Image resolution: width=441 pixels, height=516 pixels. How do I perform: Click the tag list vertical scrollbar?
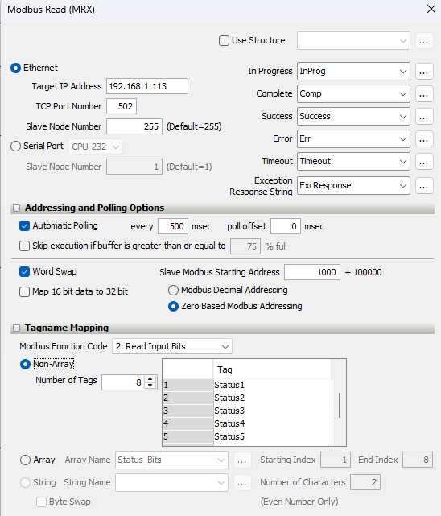click(x=339, y=406)
